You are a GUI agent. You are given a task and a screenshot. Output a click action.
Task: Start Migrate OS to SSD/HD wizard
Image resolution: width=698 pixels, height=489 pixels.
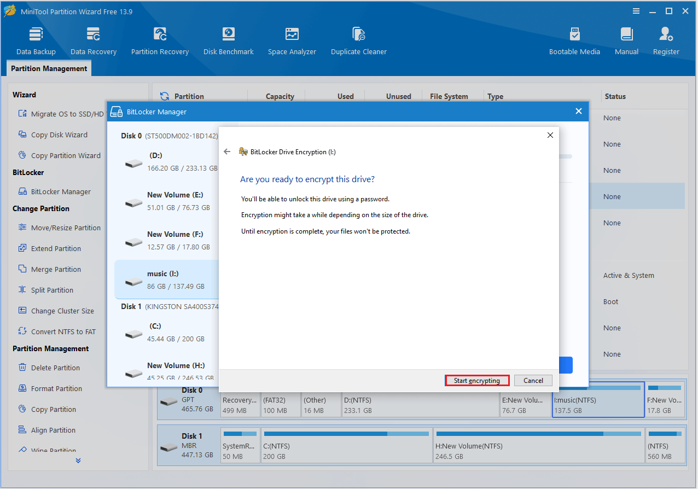point(60,114)
